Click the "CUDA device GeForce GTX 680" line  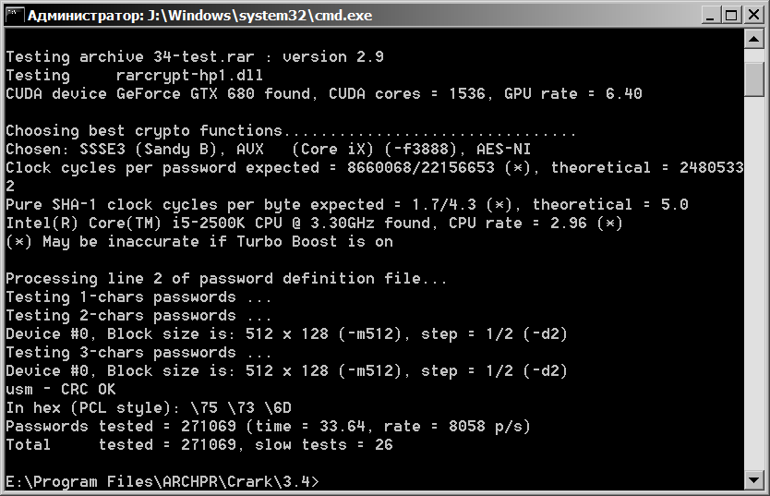[x=323, y=93]
